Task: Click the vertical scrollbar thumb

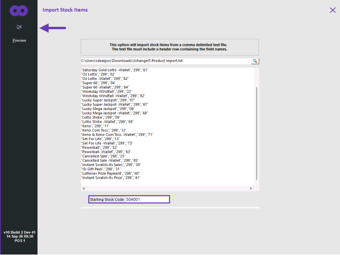Action: tap(257, 133)
